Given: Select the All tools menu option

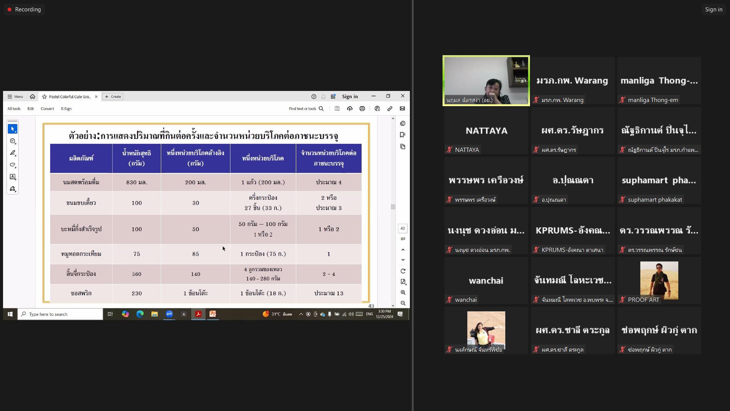Looking at the screenshot, I should coord(14,108).
